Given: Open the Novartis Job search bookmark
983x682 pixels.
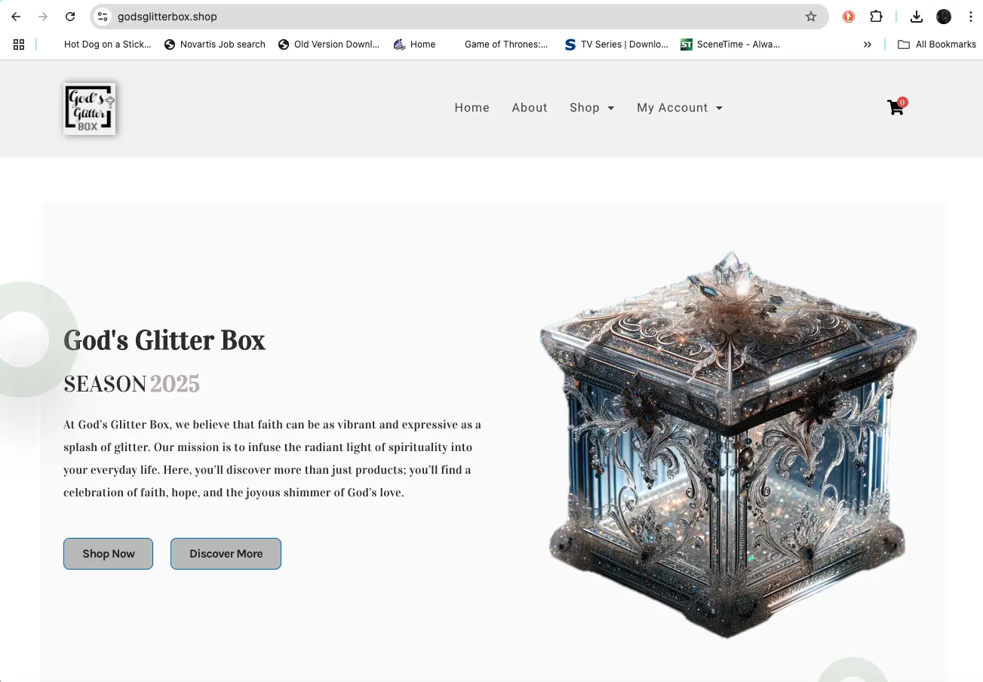Looking at the screenshot, I should (215, 45).
